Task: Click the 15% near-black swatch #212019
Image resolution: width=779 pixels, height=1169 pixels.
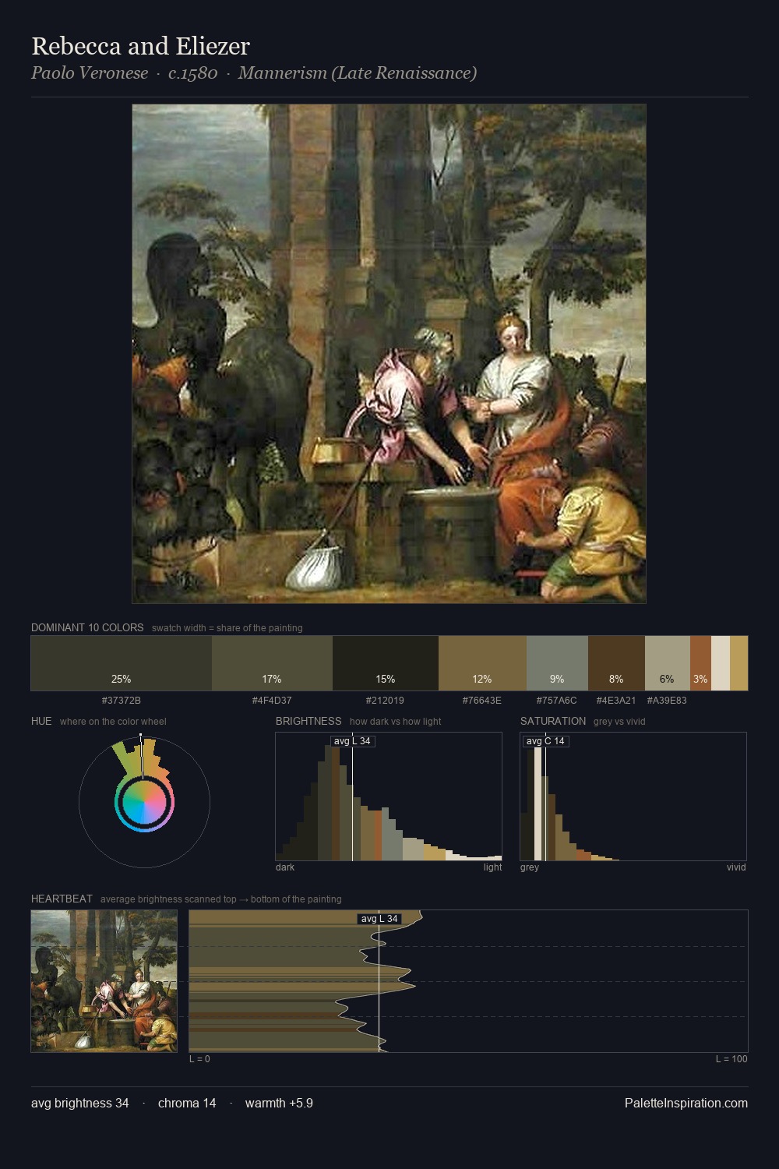Action: click(x=386, y=663)
